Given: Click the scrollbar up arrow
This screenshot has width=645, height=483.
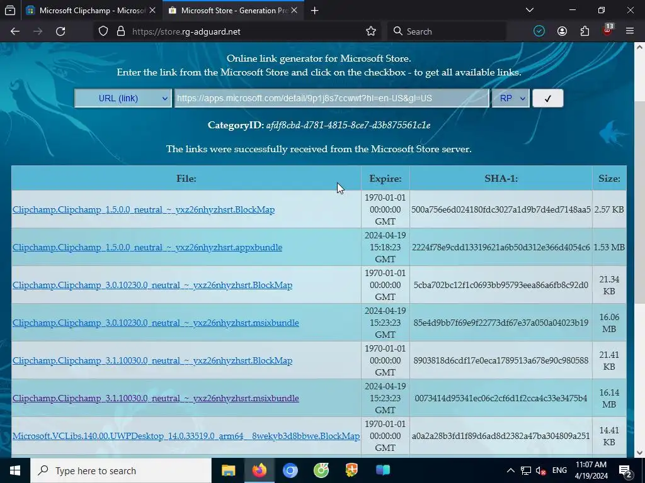Looking at the screenshot, I should tap(640, 47).
